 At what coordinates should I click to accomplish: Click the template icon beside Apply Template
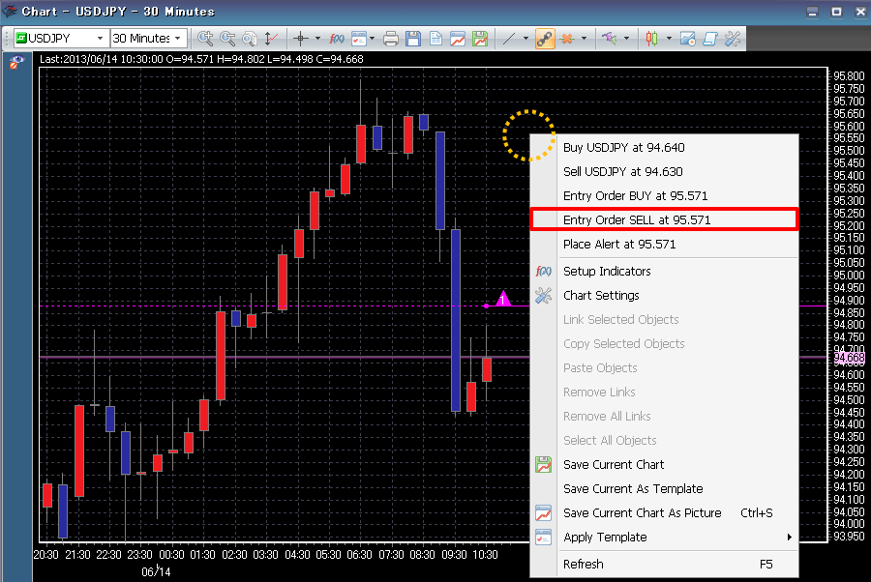(543, 538)
